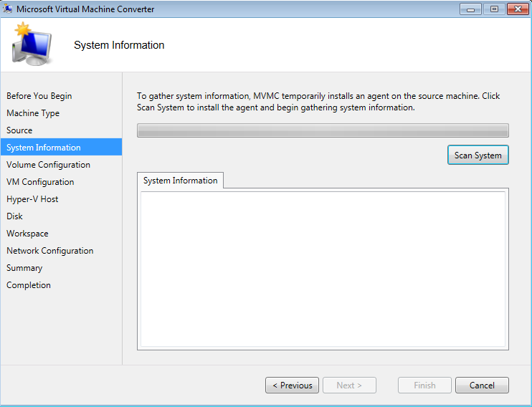Select Network Configuration in sidebar

pyautogui.click(x=50, y=251)
